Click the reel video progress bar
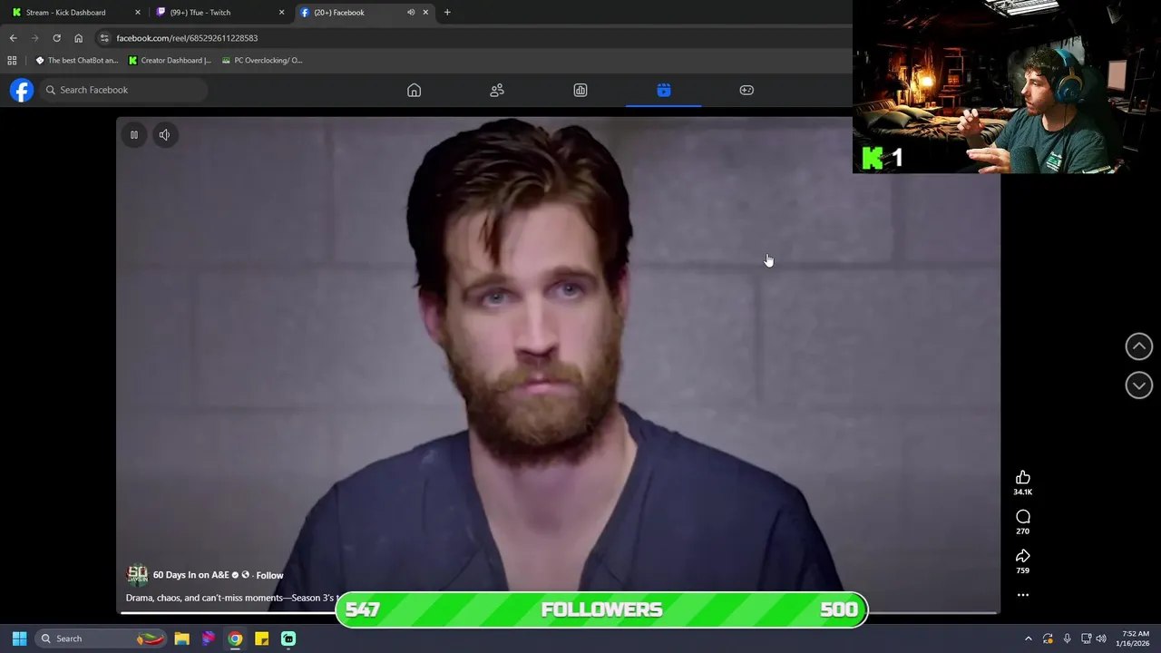 559,613
